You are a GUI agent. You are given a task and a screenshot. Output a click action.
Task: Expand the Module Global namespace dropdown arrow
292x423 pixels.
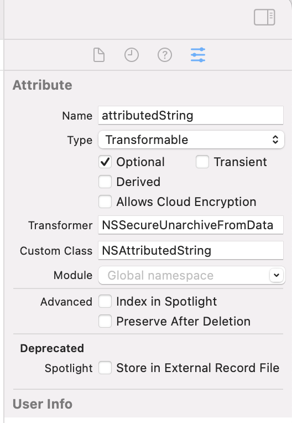point(277,275)
